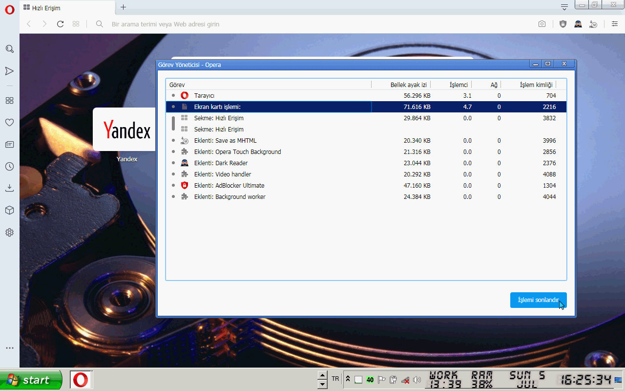The height and width of the screenshot is (391, 625).
Task: Select Eklenti: Video handler row
Action: 366,174
